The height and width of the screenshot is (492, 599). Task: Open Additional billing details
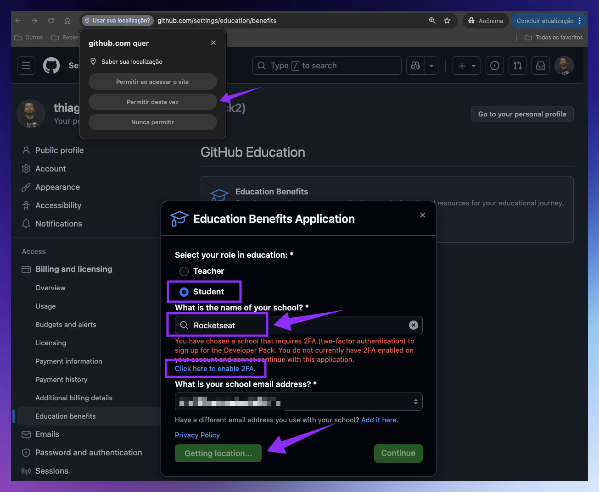74,398
